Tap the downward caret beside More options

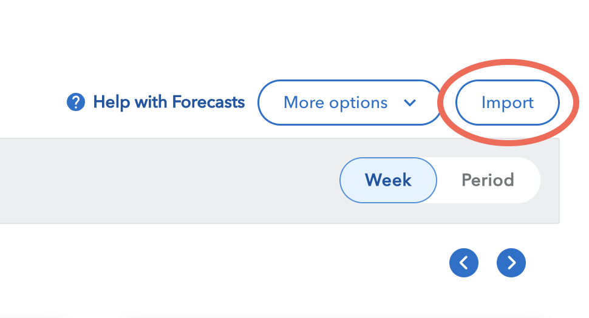pos(410,103)
